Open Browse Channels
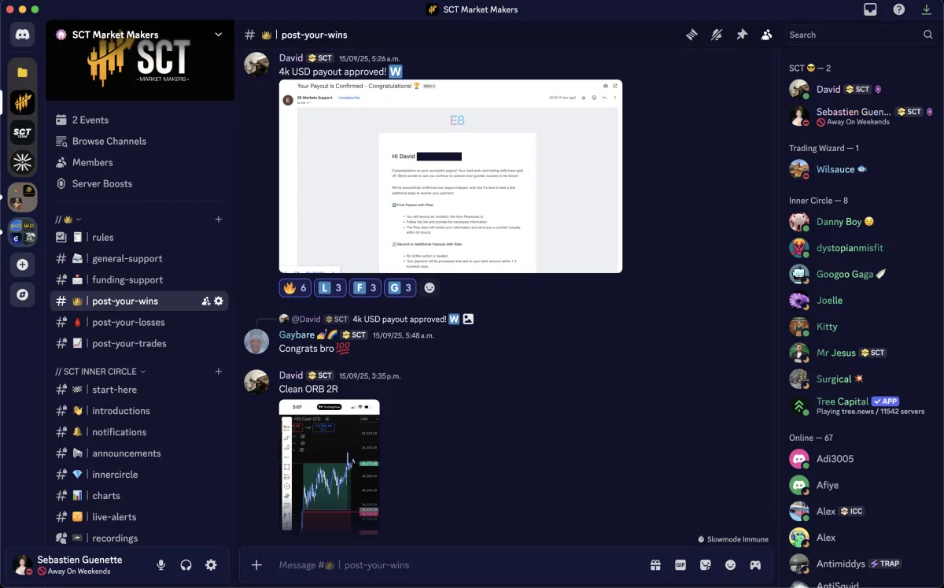The width and height of the screenshot is (944, 588). coord(140,141)
